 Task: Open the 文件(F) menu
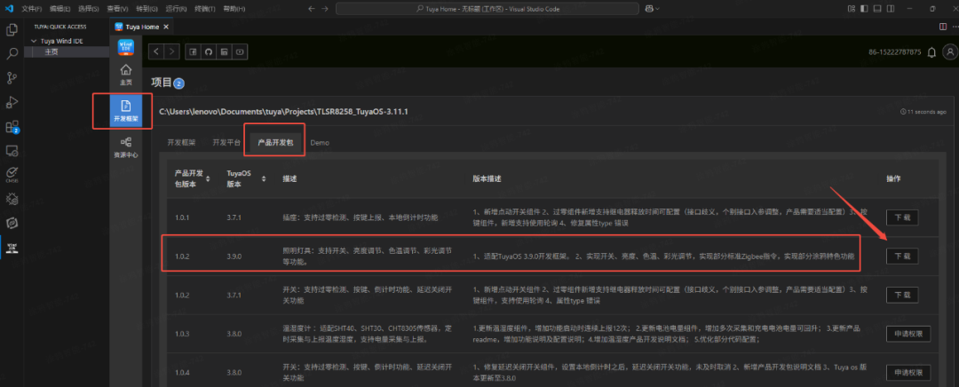[31, 9]
